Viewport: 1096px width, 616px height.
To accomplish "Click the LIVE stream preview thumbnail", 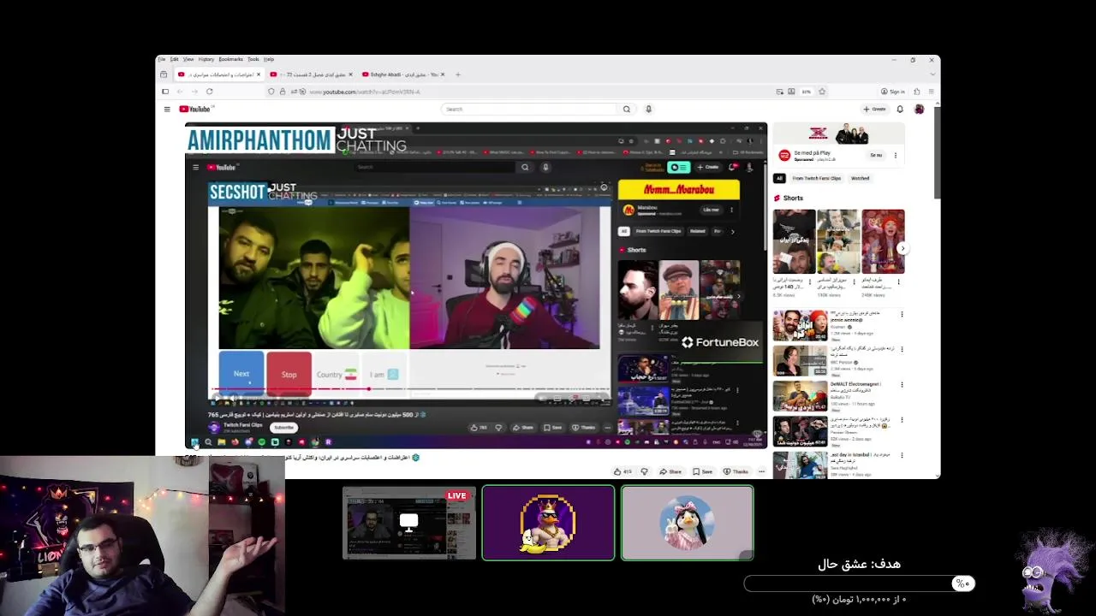I will click(409, 523).
